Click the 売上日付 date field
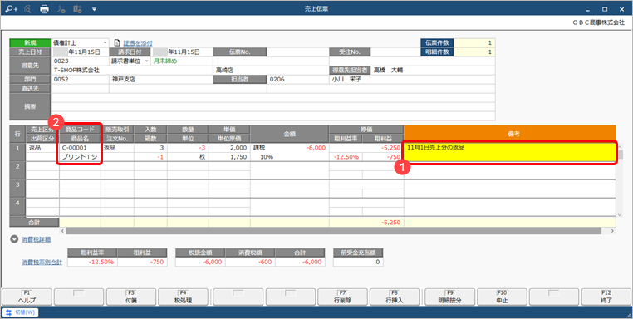 tap(80, 52)
